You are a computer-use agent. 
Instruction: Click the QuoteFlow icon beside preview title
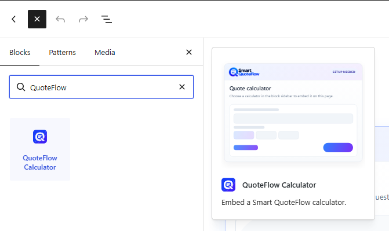(x=228, y=185)
